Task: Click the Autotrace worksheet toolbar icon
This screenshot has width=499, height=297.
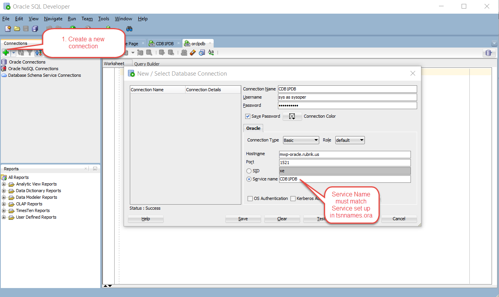Action: 140,53
